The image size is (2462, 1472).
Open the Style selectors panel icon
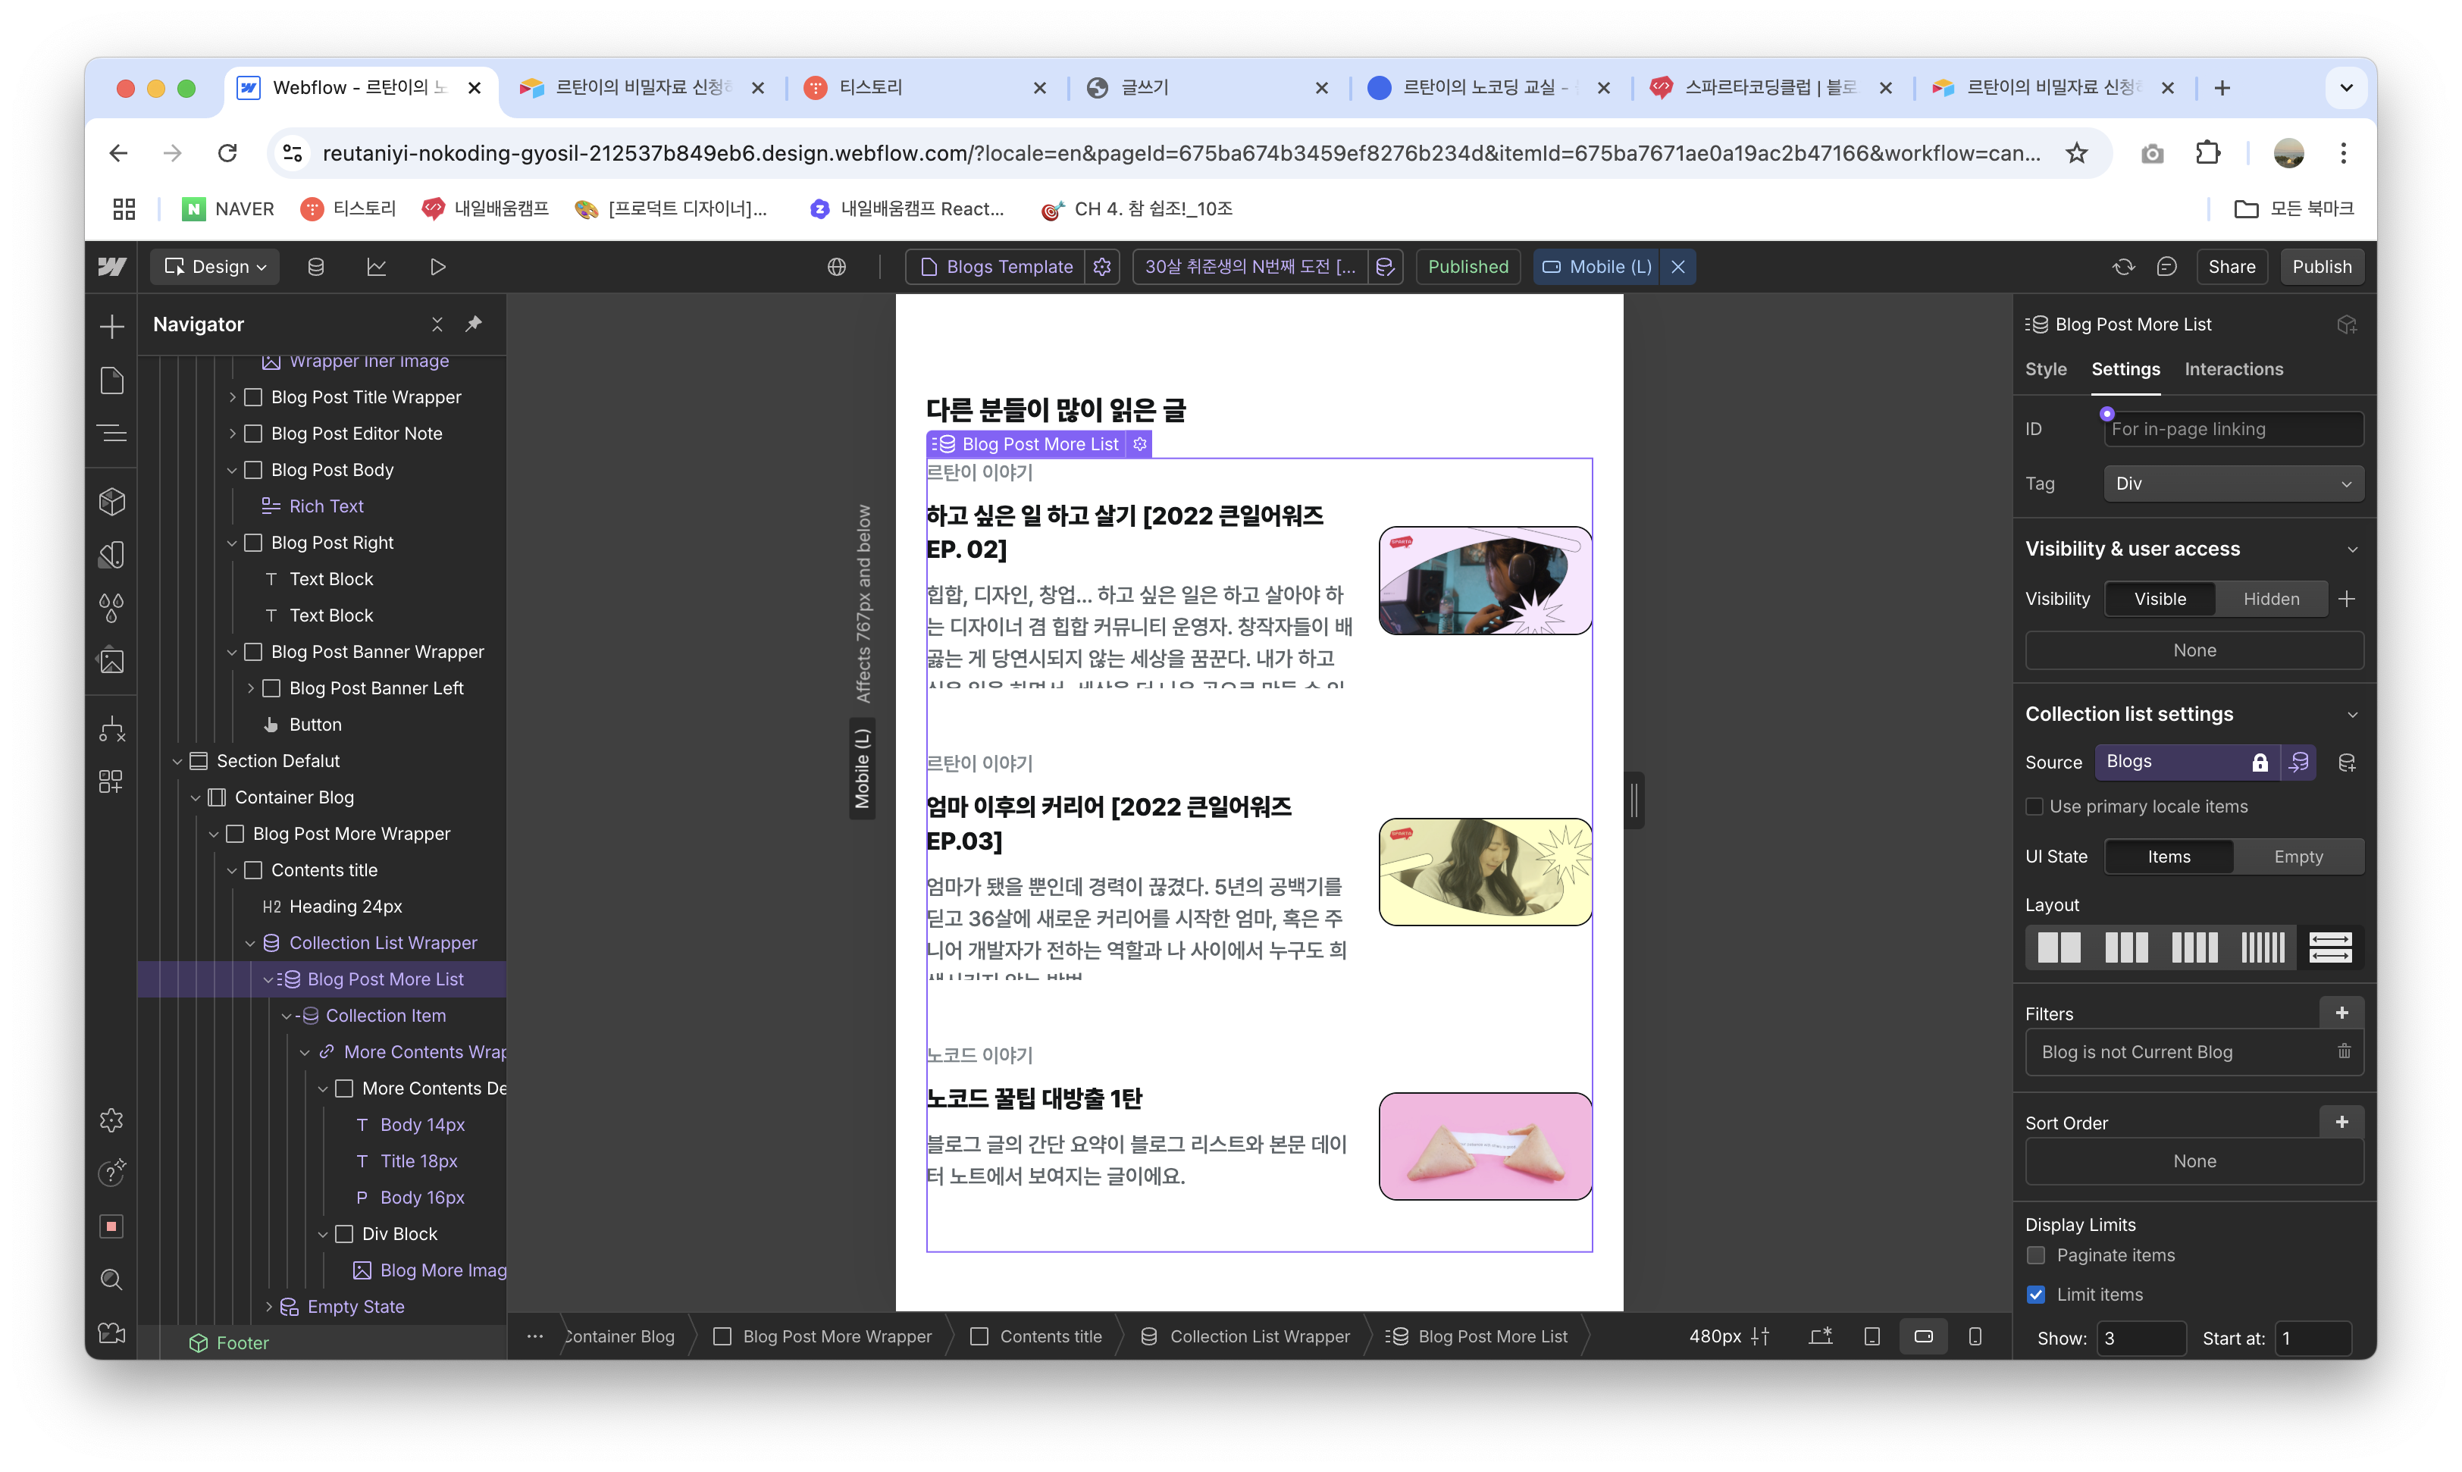(x=112, y=555)
